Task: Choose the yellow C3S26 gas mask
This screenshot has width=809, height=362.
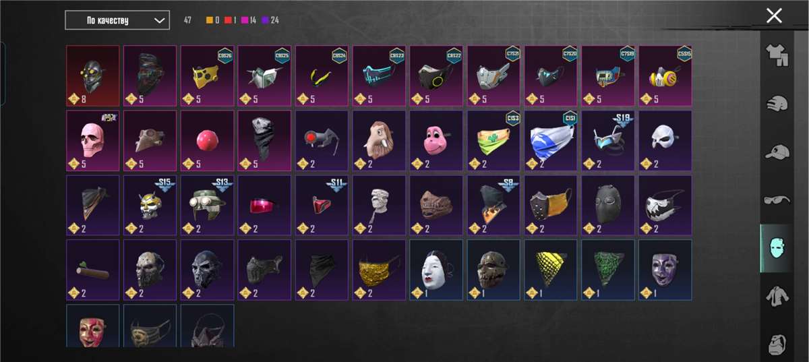Action: [208, 76]
